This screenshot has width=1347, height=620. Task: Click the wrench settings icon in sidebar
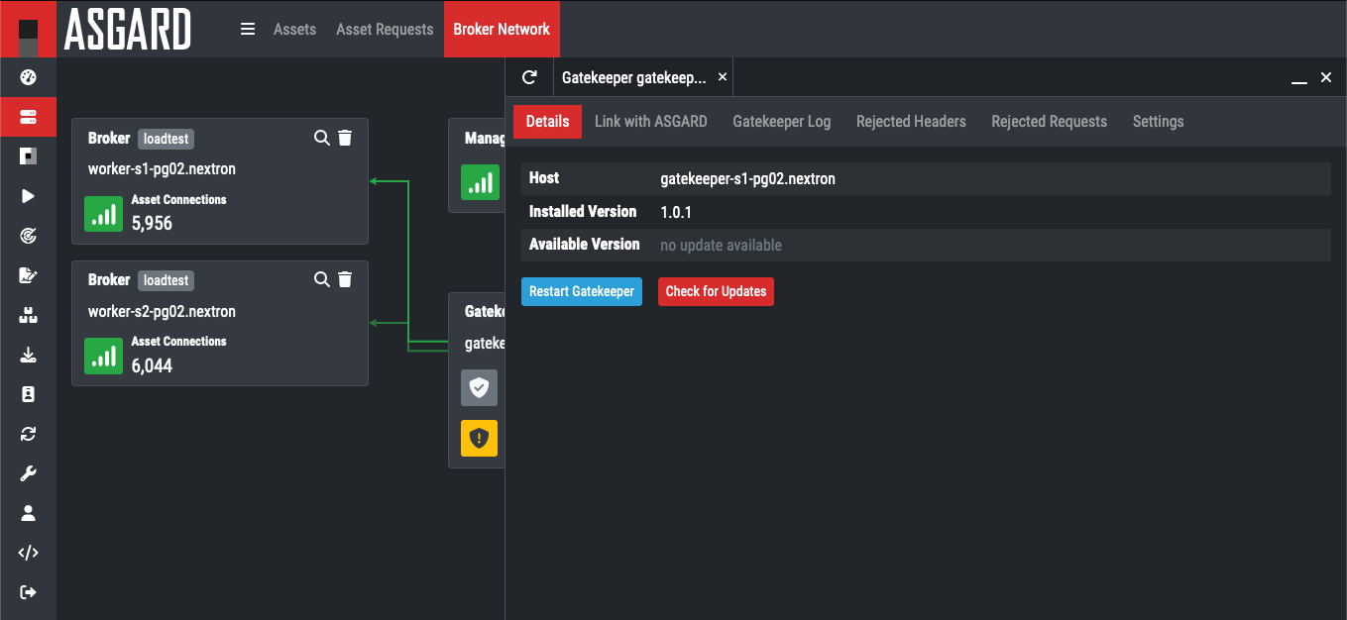tap(28, 473)
